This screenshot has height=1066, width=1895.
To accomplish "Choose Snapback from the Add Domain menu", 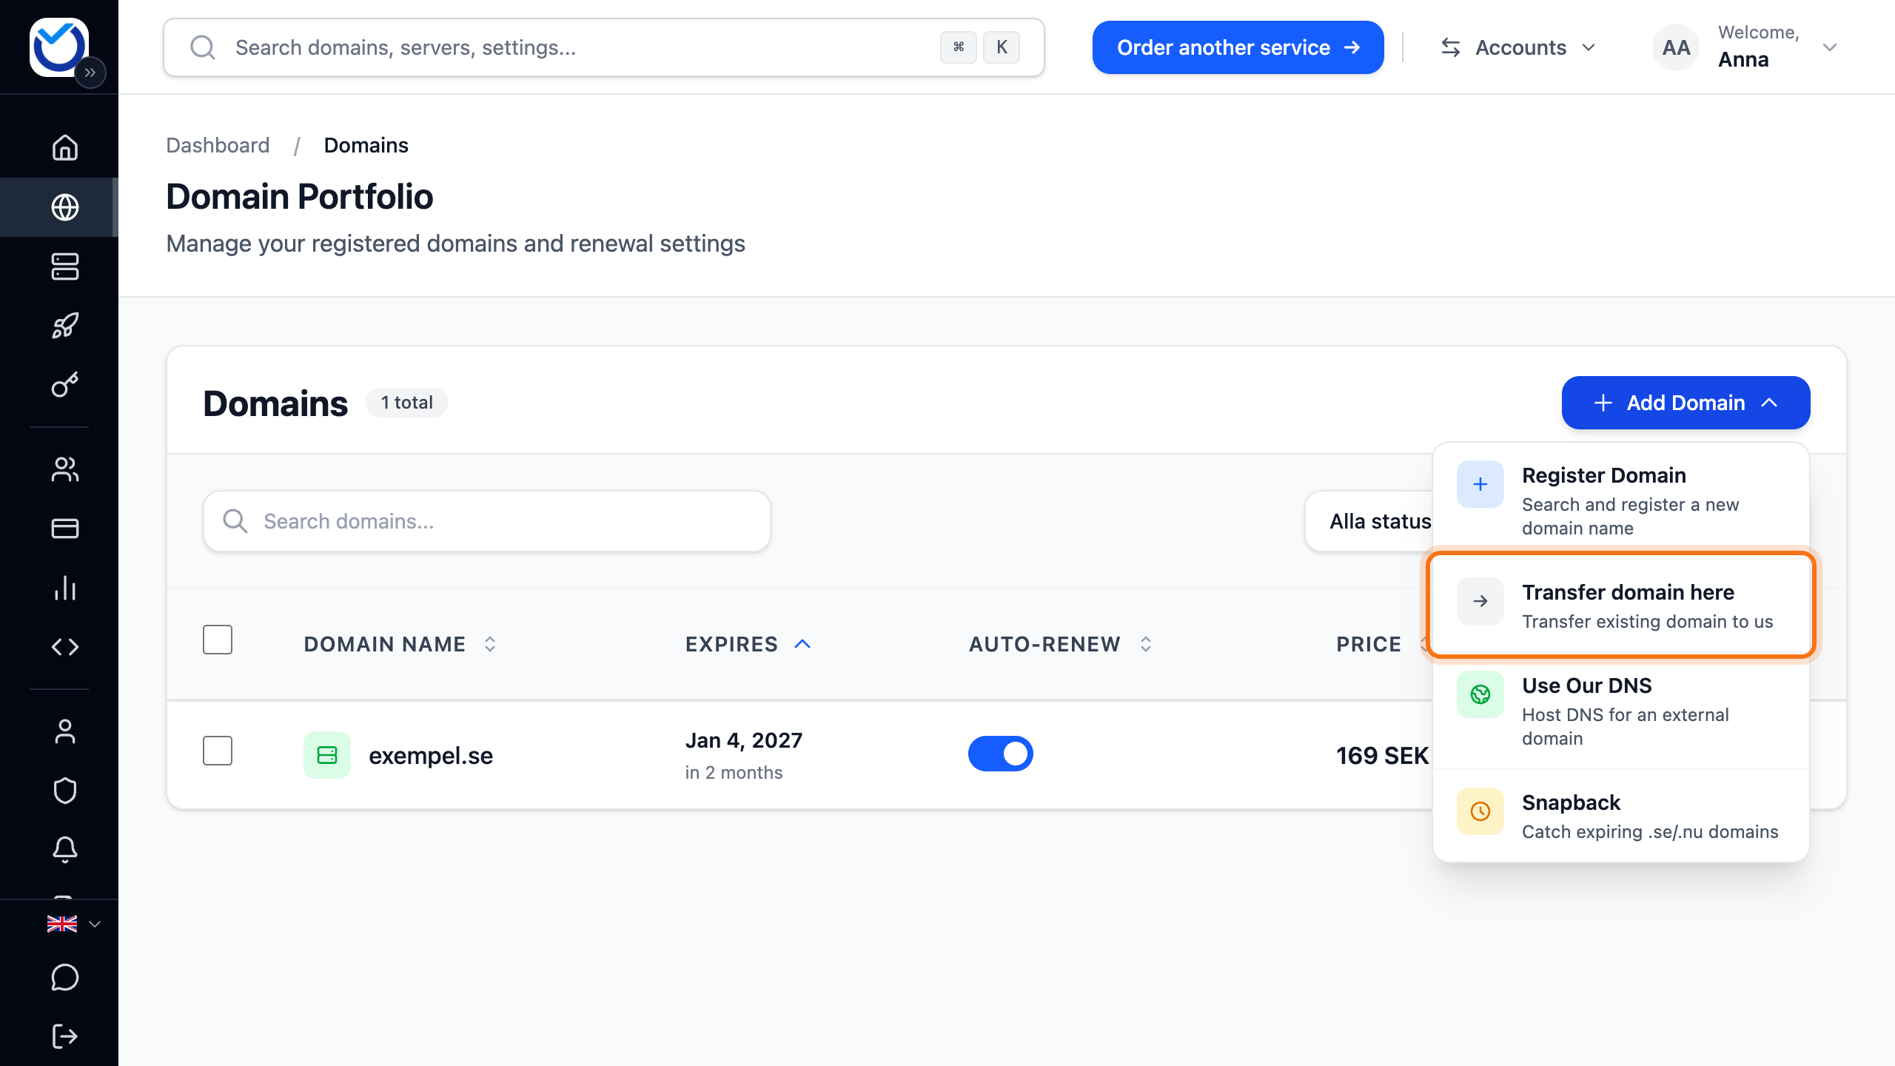I will [x=1621, y=816].
